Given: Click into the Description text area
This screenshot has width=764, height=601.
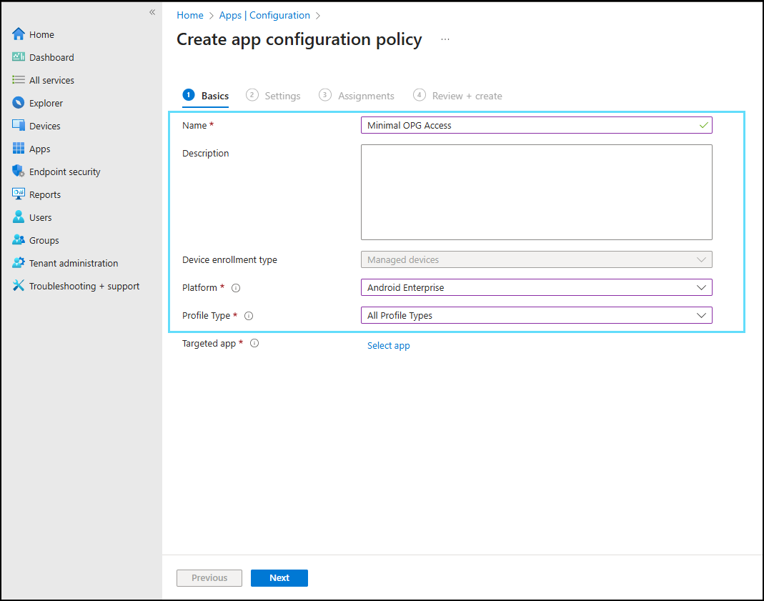Looking at the screenshot, I should pos(536,192).
